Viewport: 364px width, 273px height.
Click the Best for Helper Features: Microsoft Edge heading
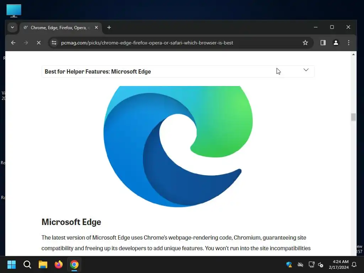98,71
